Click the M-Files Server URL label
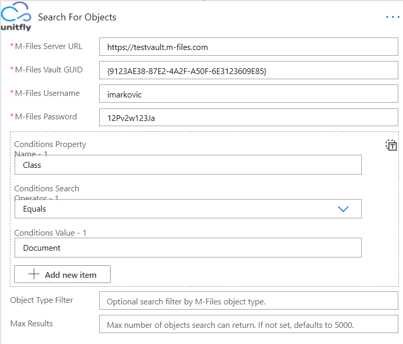The height and width of the screenshot is (344, 403). [x=49, y=46]
